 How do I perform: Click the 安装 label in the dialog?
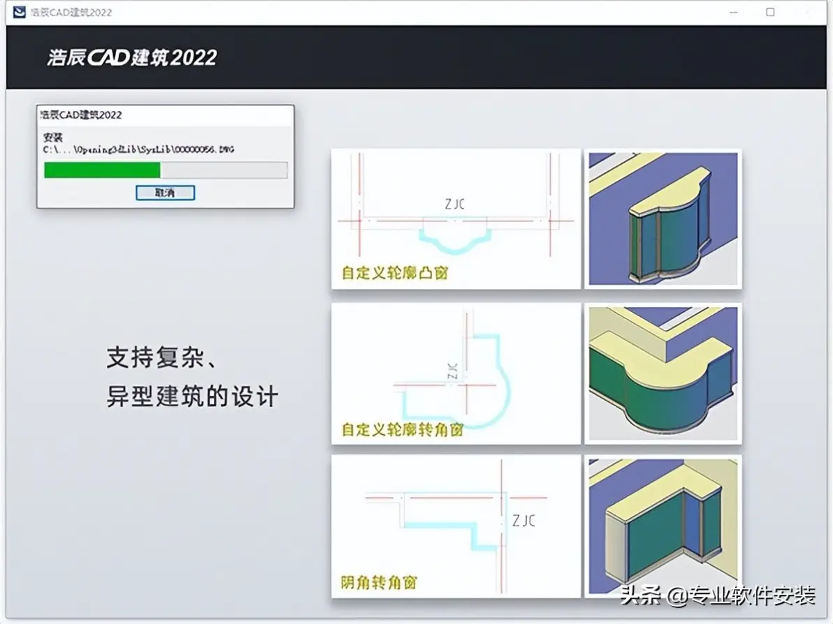click(x=52, y=138)
